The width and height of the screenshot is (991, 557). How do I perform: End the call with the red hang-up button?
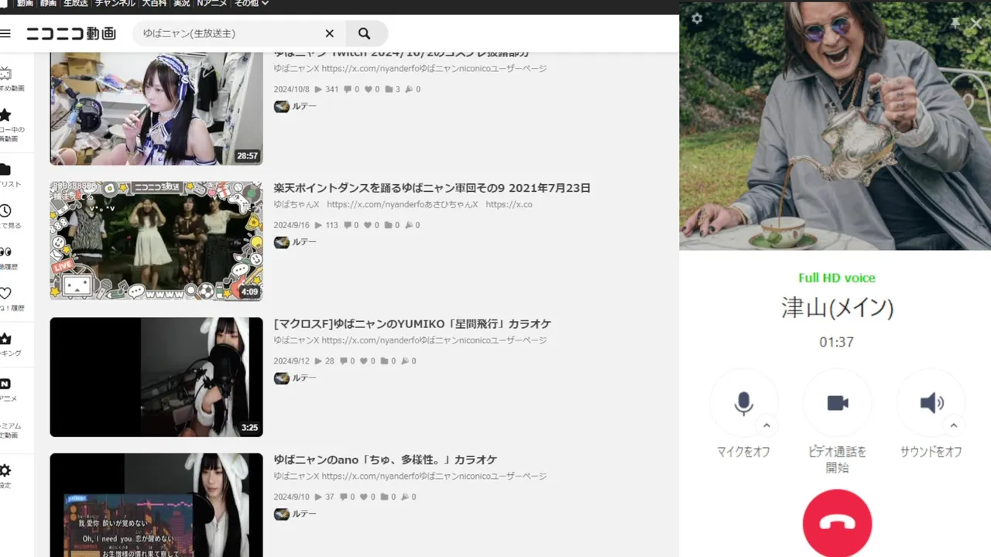(837, 524)
